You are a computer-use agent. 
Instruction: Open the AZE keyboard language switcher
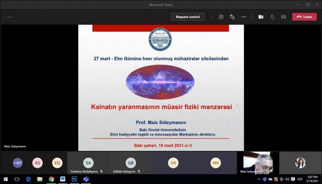click(x=300, y=179)
